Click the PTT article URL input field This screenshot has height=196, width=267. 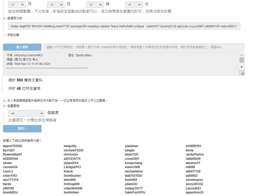pos(144,47)
